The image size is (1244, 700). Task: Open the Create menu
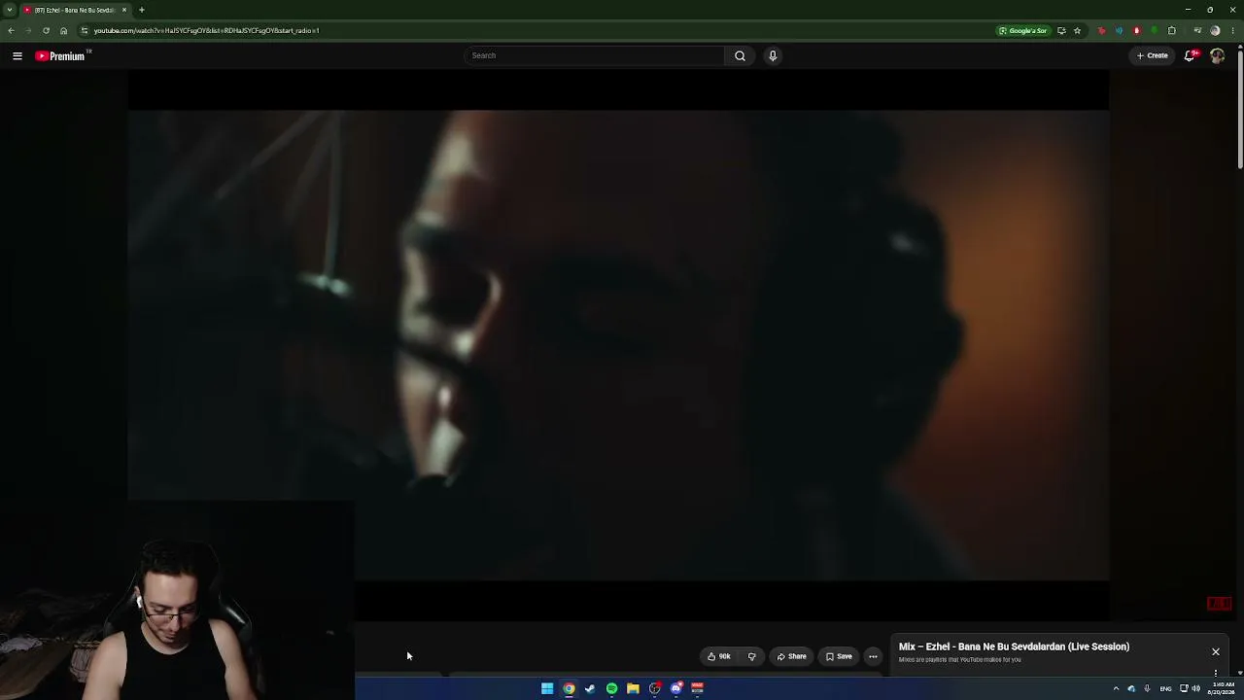point(1153,55)
